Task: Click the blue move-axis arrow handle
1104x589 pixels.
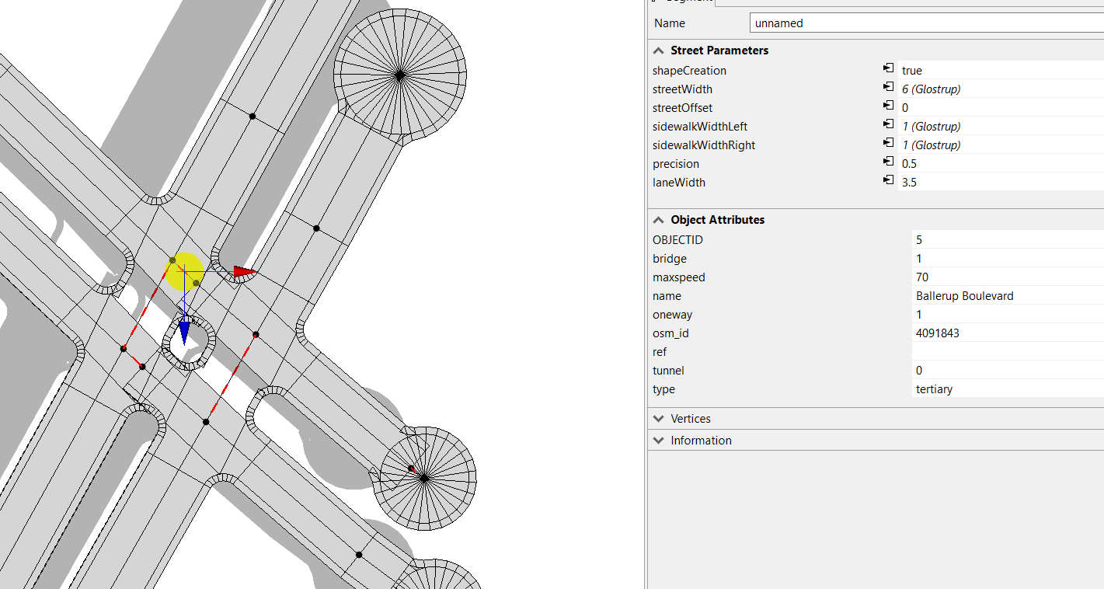Action: click(x=184, y=333)
